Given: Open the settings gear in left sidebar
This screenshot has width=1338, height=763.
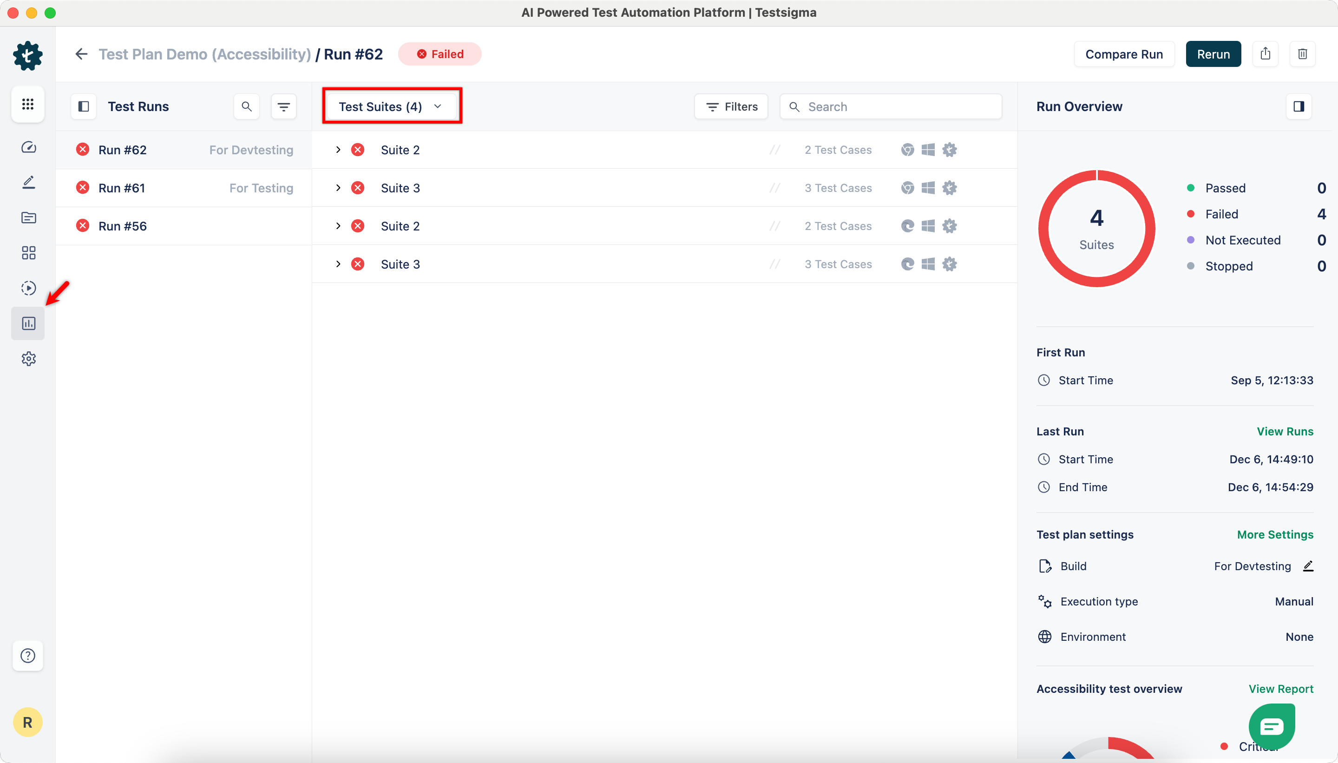Looking at the screenshot, I should point(28,359).
